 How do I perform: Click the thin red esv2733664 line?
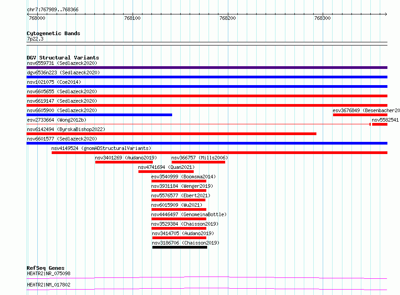(x=198, y=124)
